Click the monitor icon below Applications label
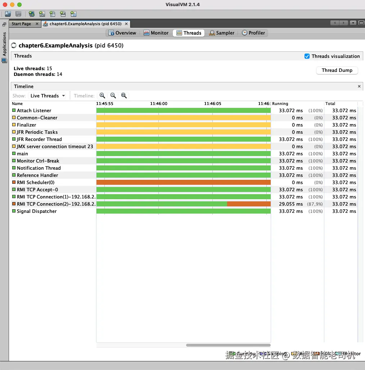 [4, 61]
